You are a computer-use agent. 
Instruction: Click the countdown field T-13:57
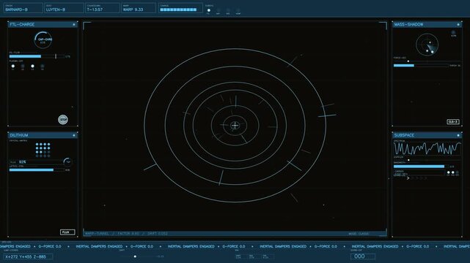[103, 8]
